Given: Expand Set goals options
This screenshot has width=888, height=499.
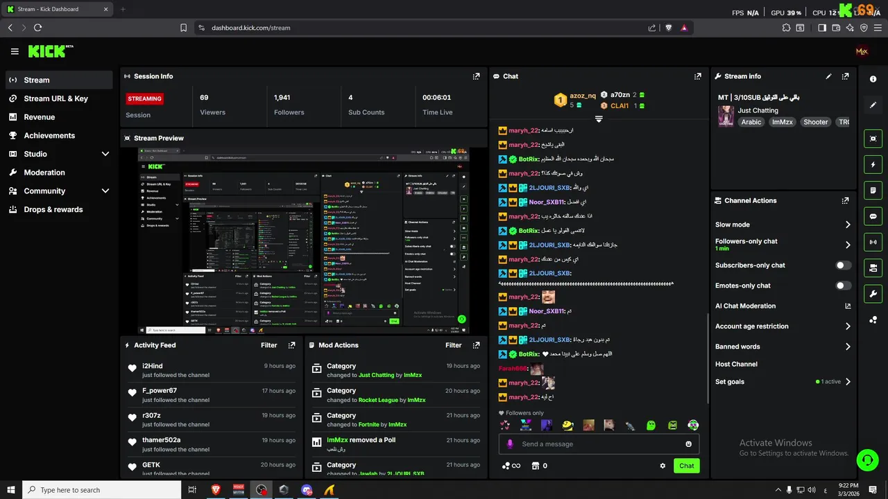Looking at the screenshot, I should 848,382.
